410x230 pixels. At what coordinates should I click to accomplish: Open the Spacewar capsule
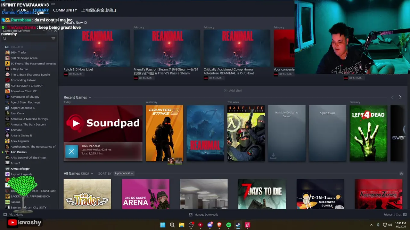[x=327, y=133]
